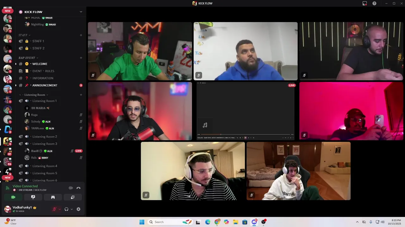Click the LIVE badge next to HasH

click(78, 151)
